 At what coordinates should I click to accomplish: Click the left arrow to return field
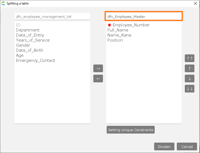(98, 79)
